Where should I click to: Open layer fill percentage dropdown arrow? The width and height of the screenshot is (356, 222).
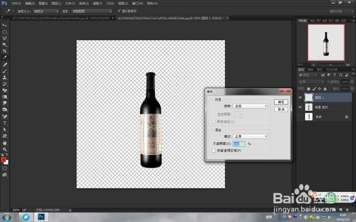point(352,89)
